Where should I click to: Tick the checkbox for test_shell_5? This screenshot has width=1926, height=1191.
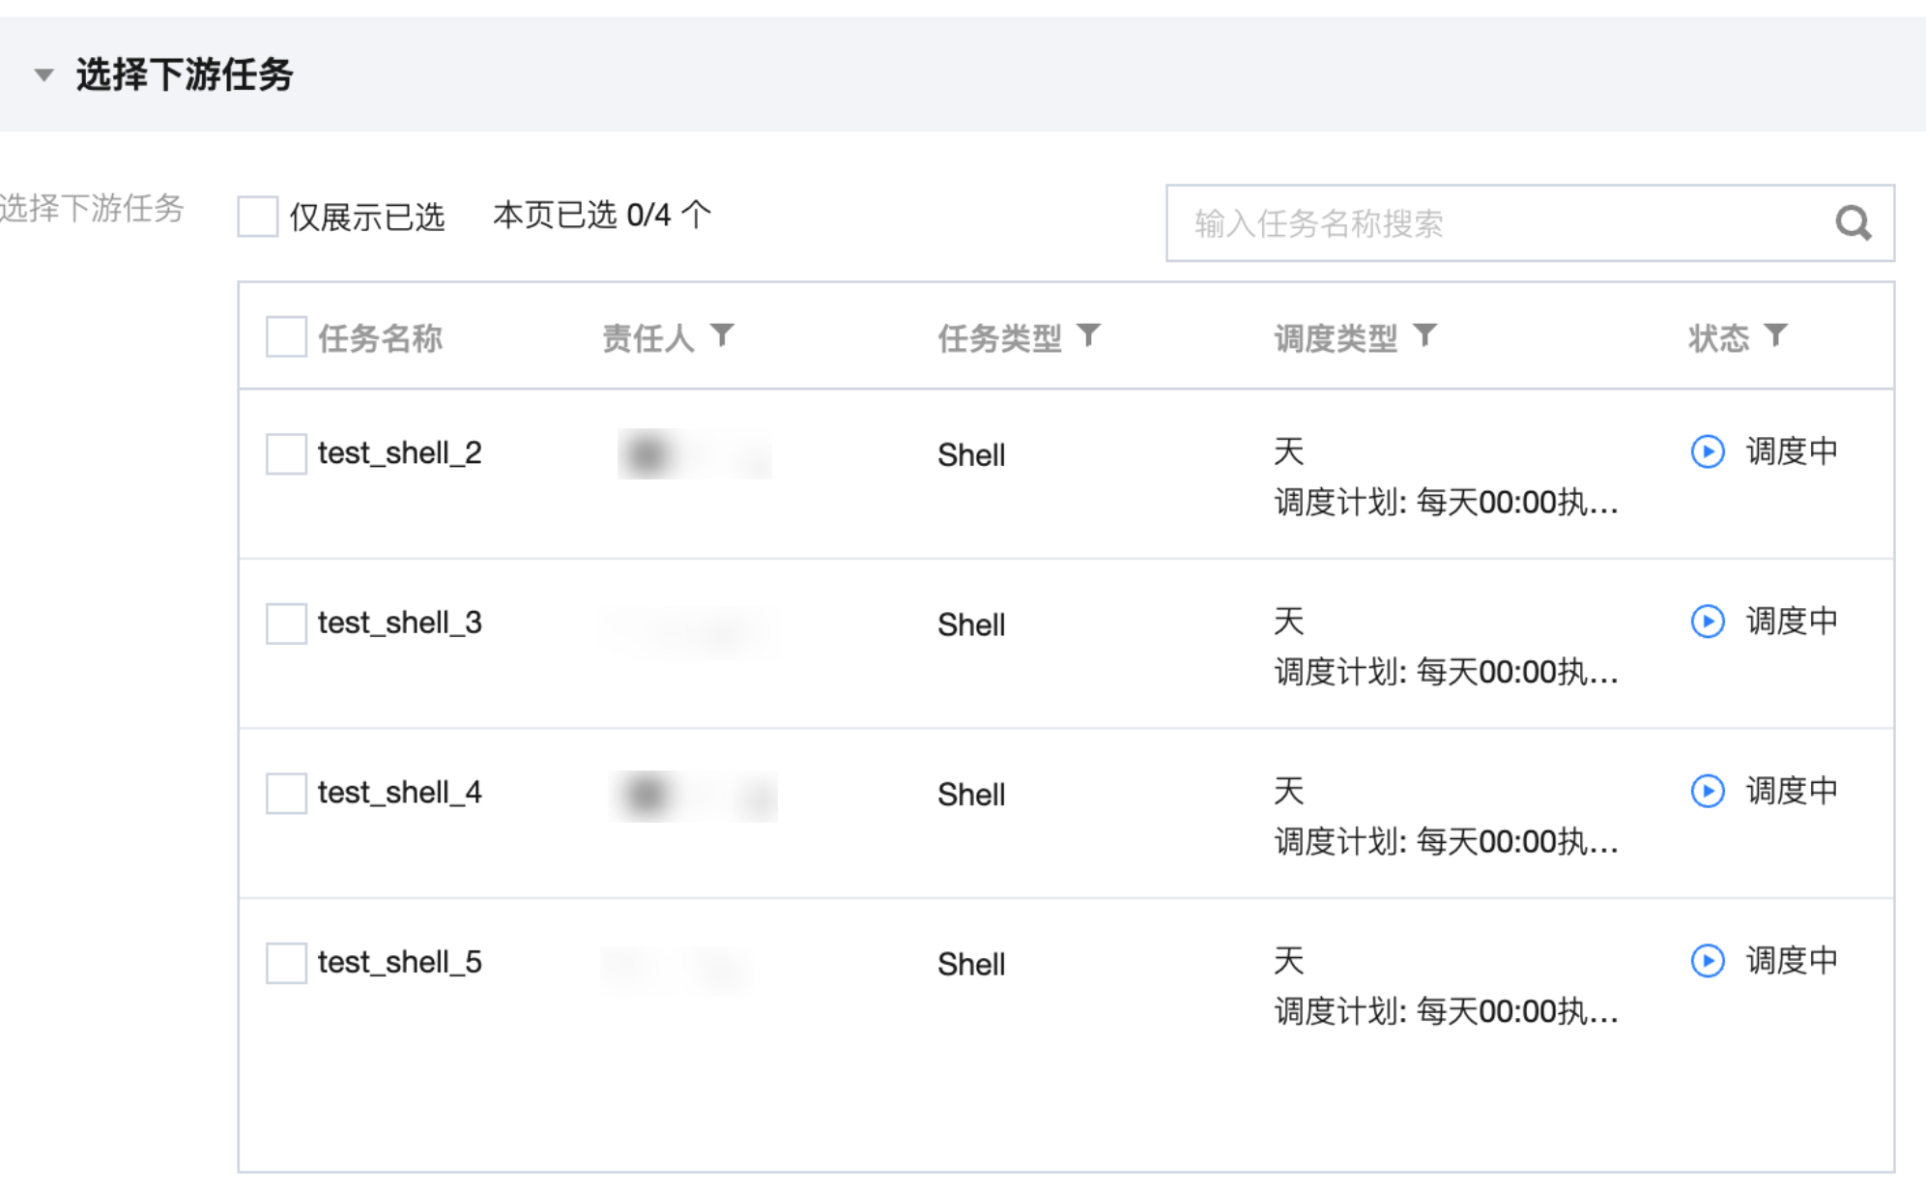click(286, 963)
